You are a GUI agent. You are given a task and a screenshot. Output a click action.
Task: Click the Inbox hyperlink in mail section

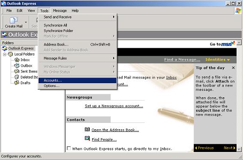(x=171, y=78)
